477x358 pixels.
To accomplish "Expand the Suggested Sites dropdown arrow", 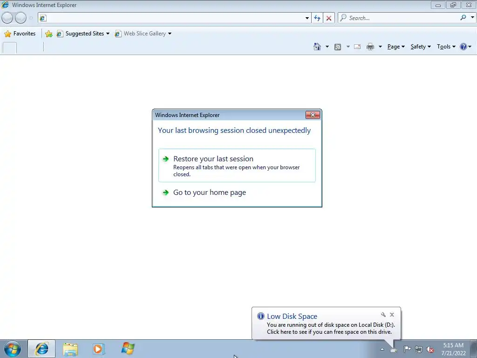I will tap(108, 34).
